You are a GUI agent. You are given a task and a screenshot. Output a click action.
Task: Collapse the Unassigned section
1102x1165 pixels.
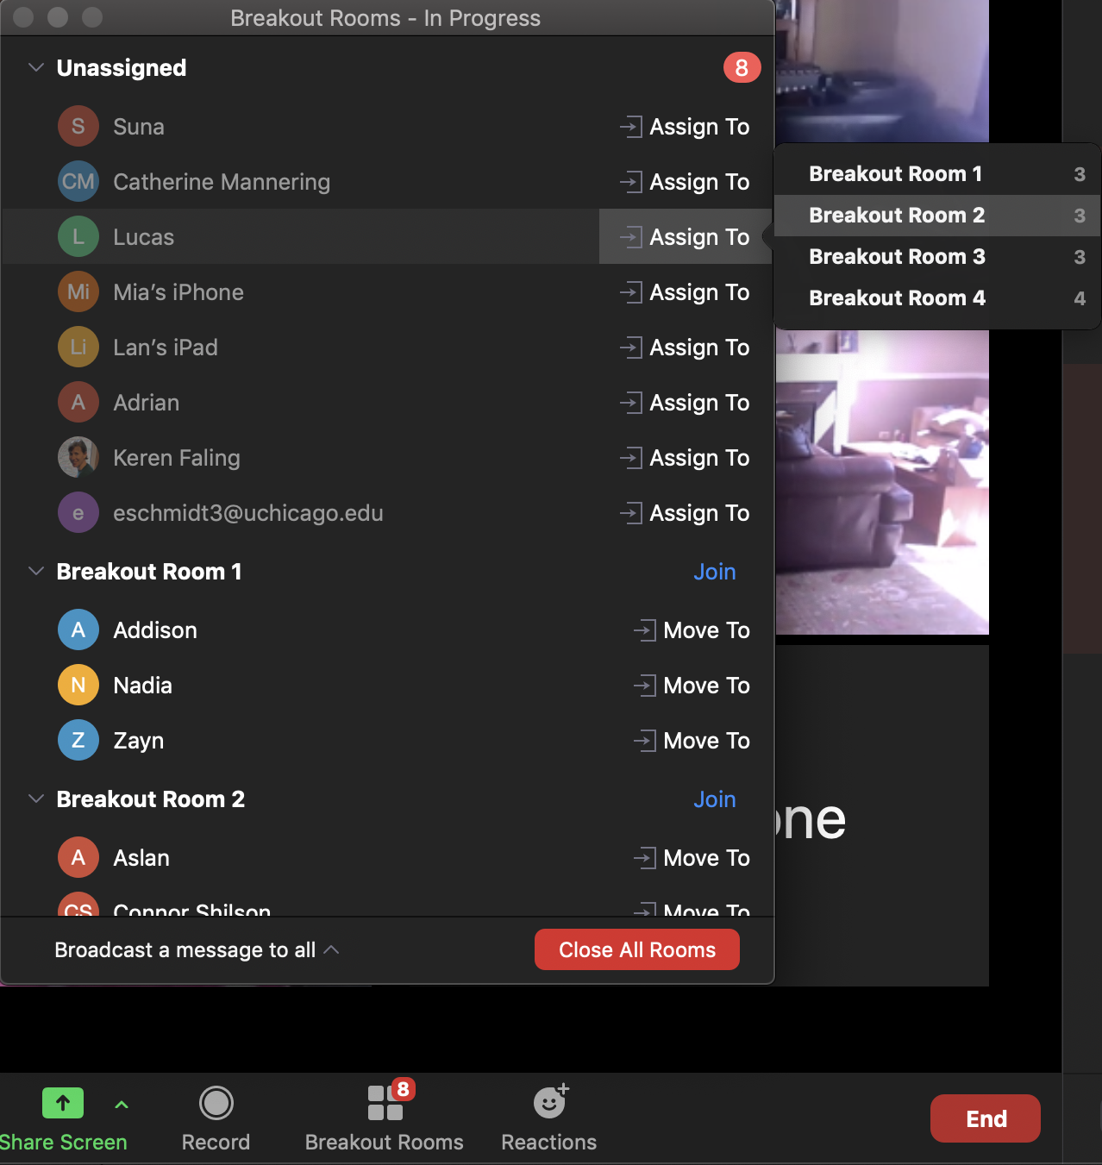tap(36, 68)
